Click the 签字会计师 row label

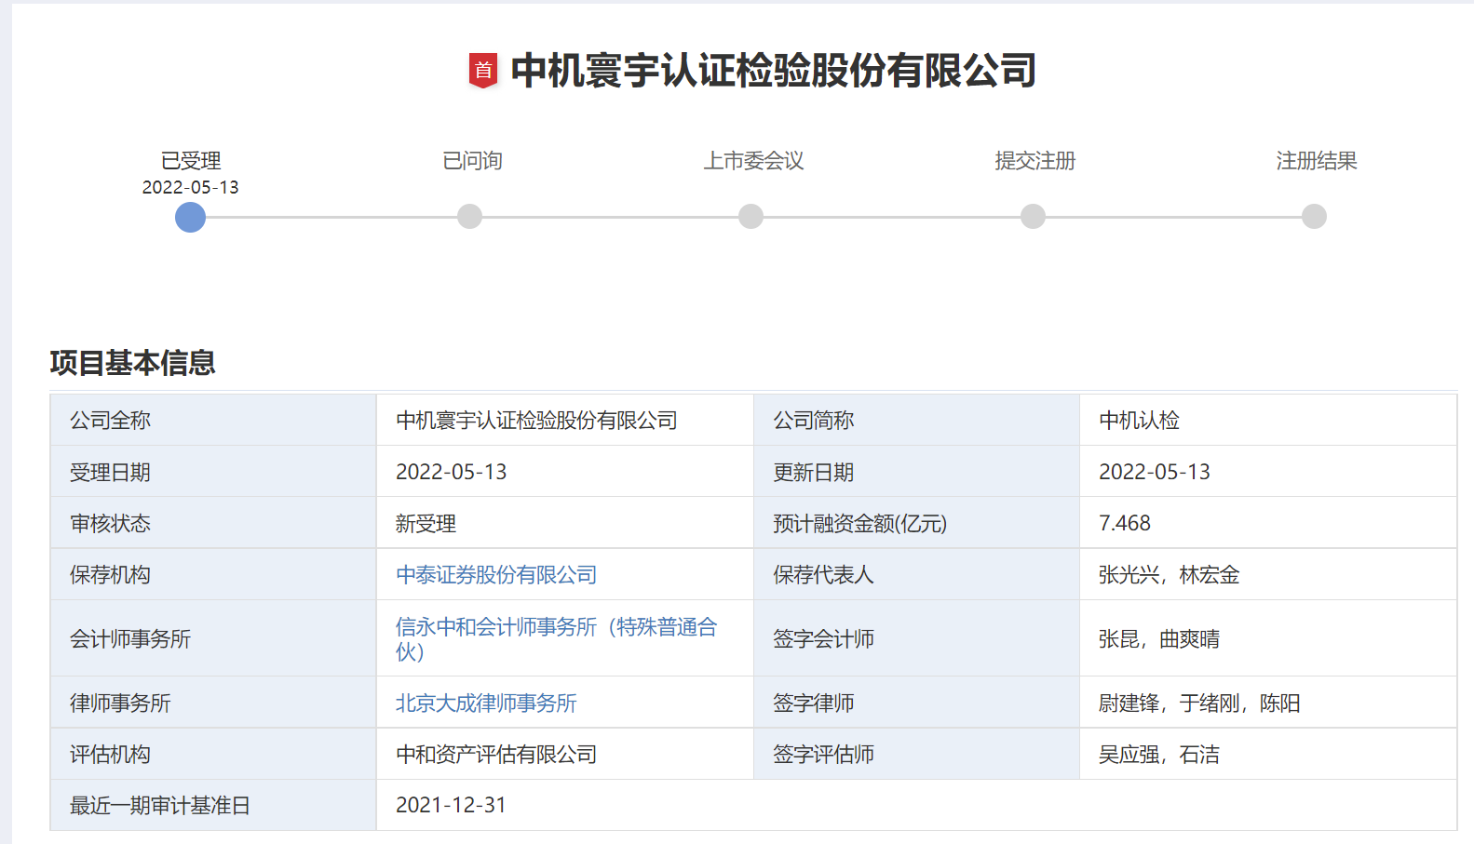[x=823, y=639]
